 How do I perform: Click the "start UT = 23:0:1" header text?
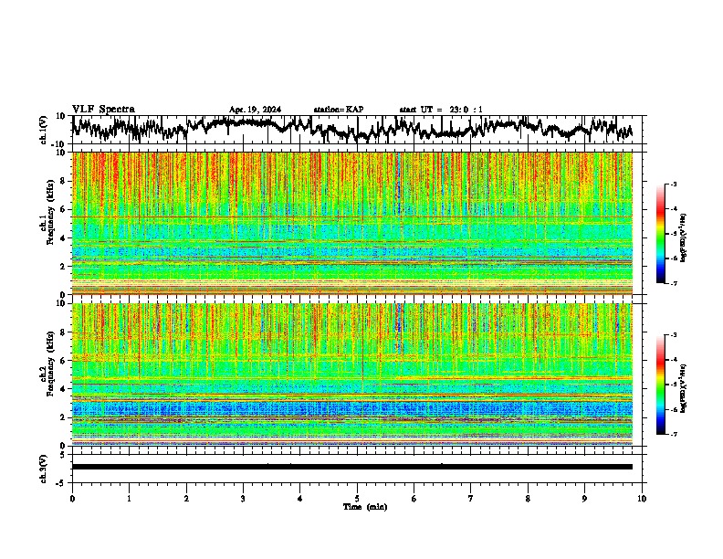441,110
